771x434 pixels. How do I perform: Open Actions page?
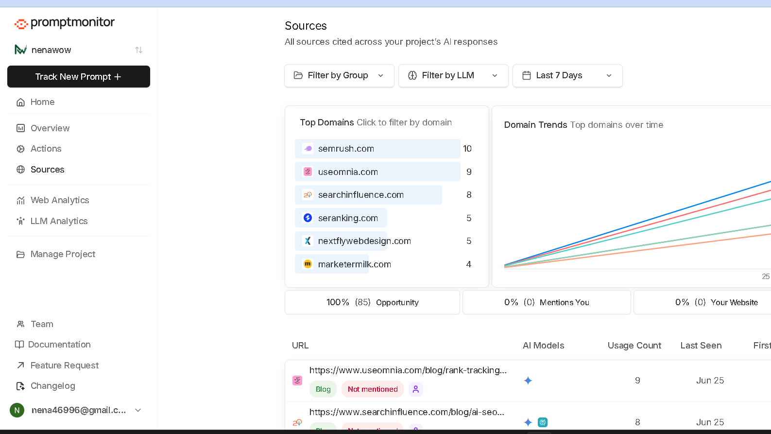(46, 149)
